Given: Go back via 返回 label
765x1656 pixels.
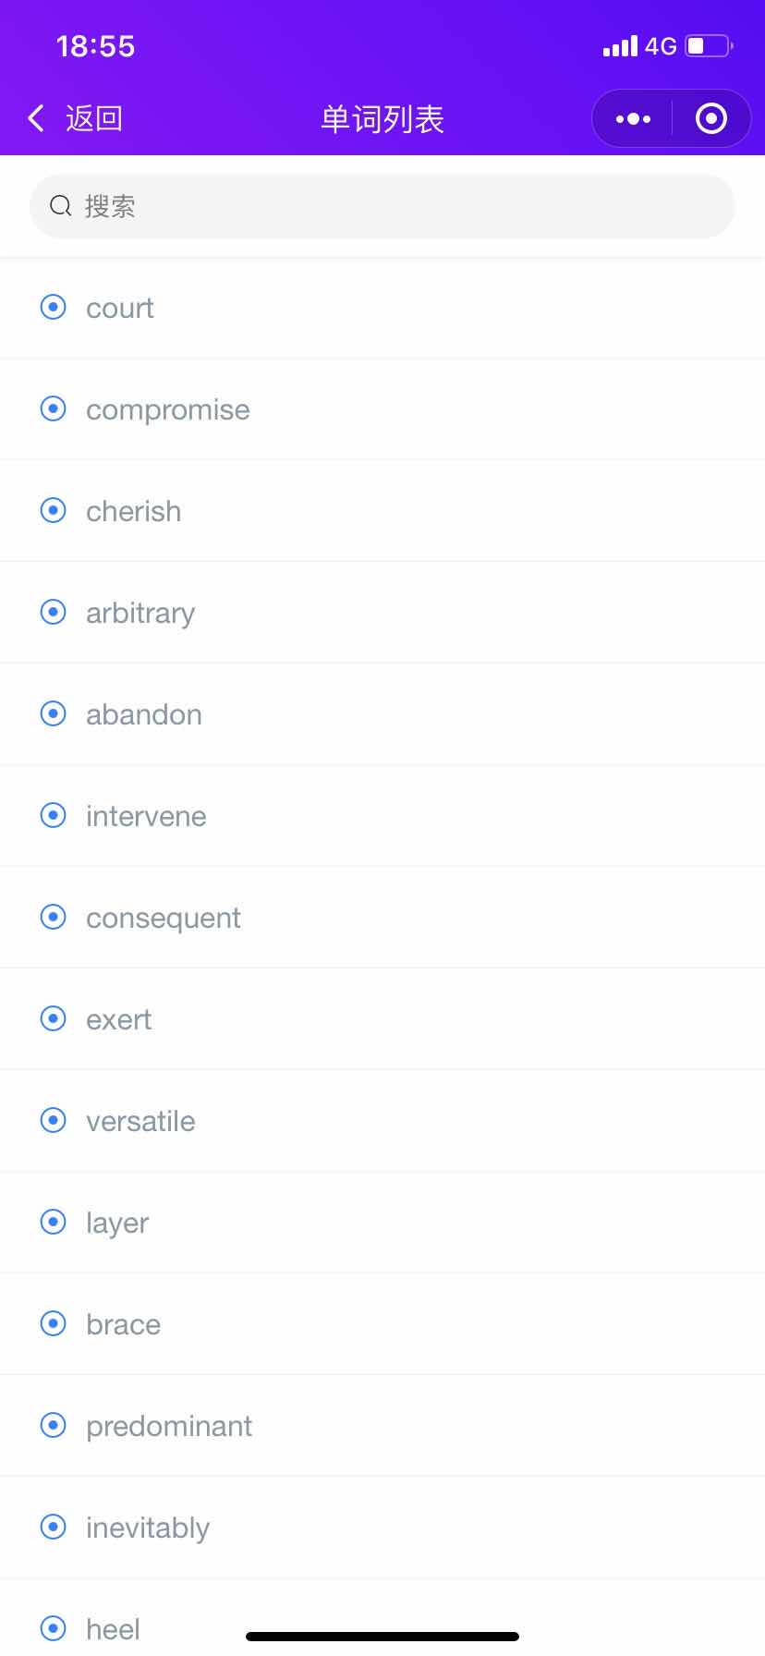Looking at the screenshot, I should coord(94,118).
